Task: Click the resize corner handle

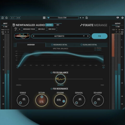Action: pyautogui.click(x=123, y=108)
